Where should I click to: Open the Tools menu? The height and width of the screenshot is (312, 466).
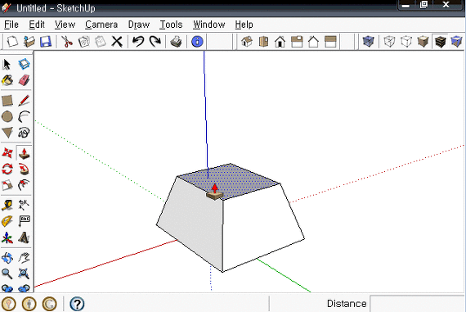(x=171, y=25)
